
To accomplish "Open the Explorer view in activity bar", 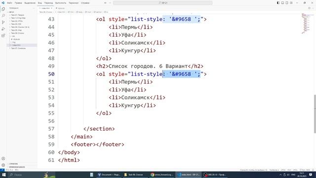I will [3, 9].
